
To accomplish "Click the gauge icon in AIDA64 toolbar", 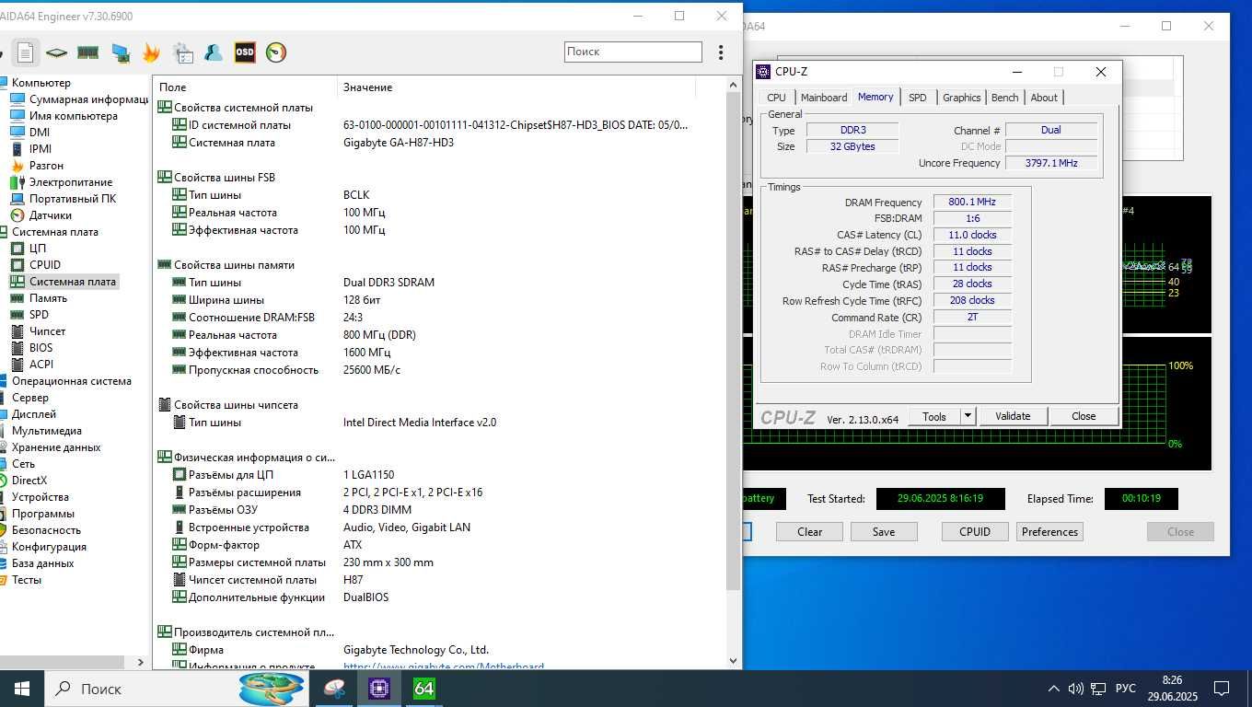I will 276,52.
